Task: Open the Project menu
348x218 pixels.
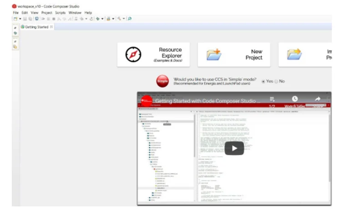Action: click(46, 13)
